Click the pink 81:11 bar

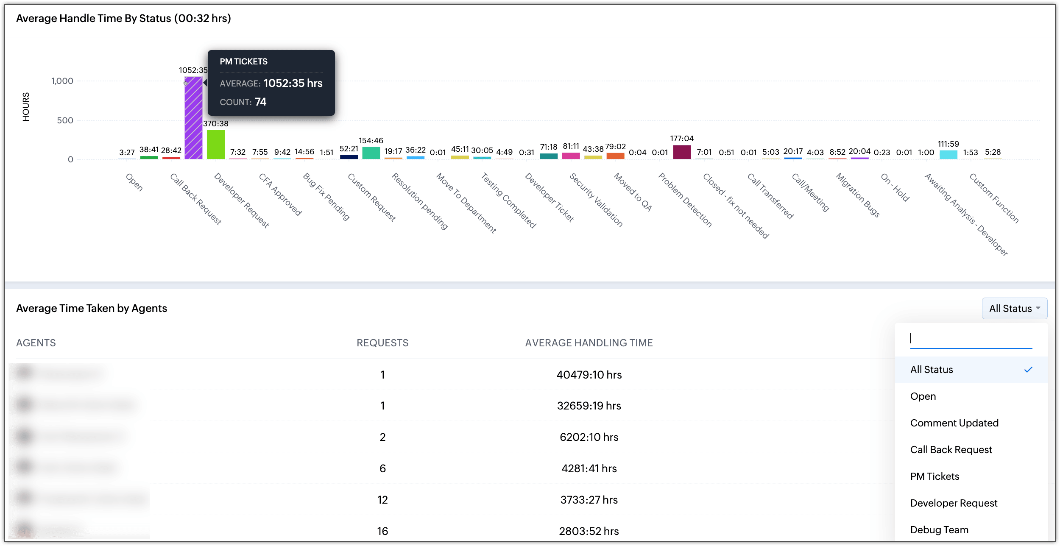pyautogui.click(x=571, y=156)
